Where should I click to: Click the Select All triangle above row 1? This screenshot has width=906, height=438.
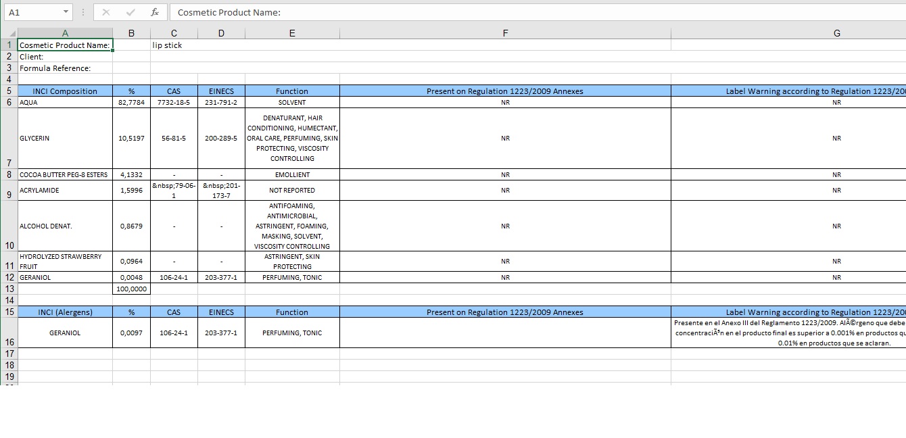click(x=9, y=32)
